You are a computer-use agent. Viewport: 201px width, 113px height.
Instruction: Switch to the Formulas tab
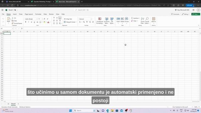click(38, 14)
